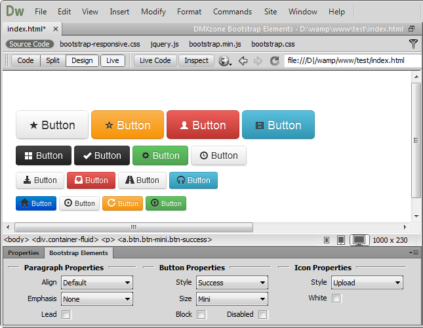Open the Format menu
The image size is (423, 328).
tap(189, 12)
